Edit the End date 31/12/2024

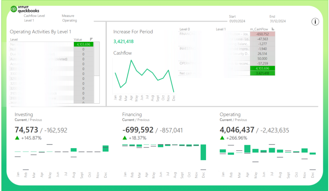click(278, 21)
